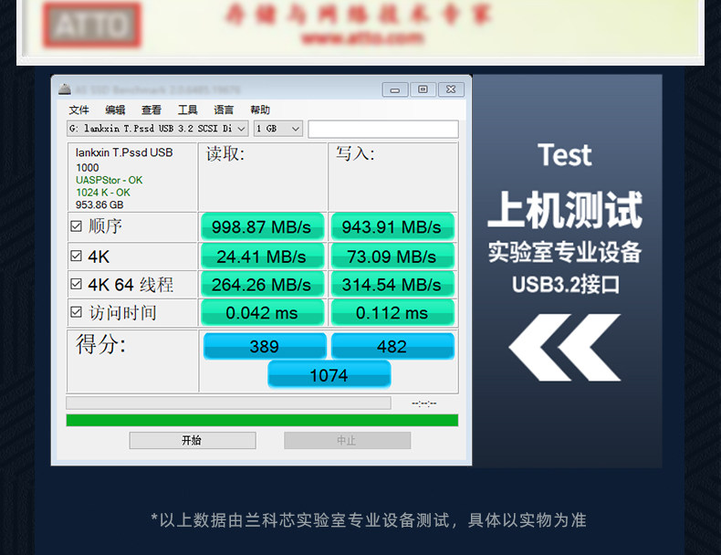
Task: Click the white double chevron arrow graphic
Action: click(565, 347)
